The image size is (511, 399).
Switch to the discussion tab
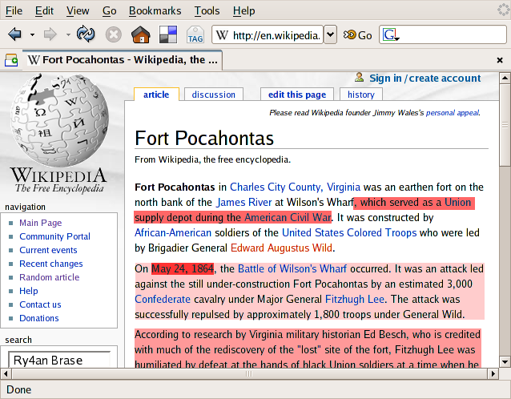(x=214, y=95)
